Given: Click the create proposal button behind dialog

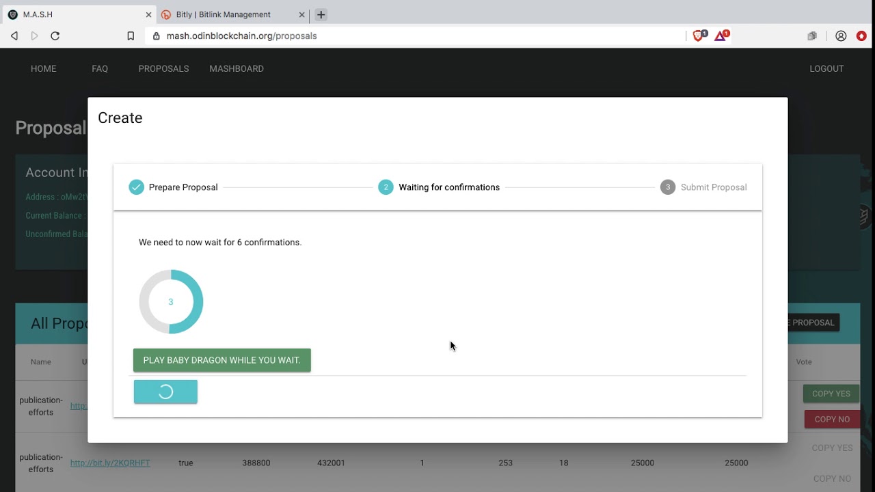Looking at the screenshot, I should (813, 323).
